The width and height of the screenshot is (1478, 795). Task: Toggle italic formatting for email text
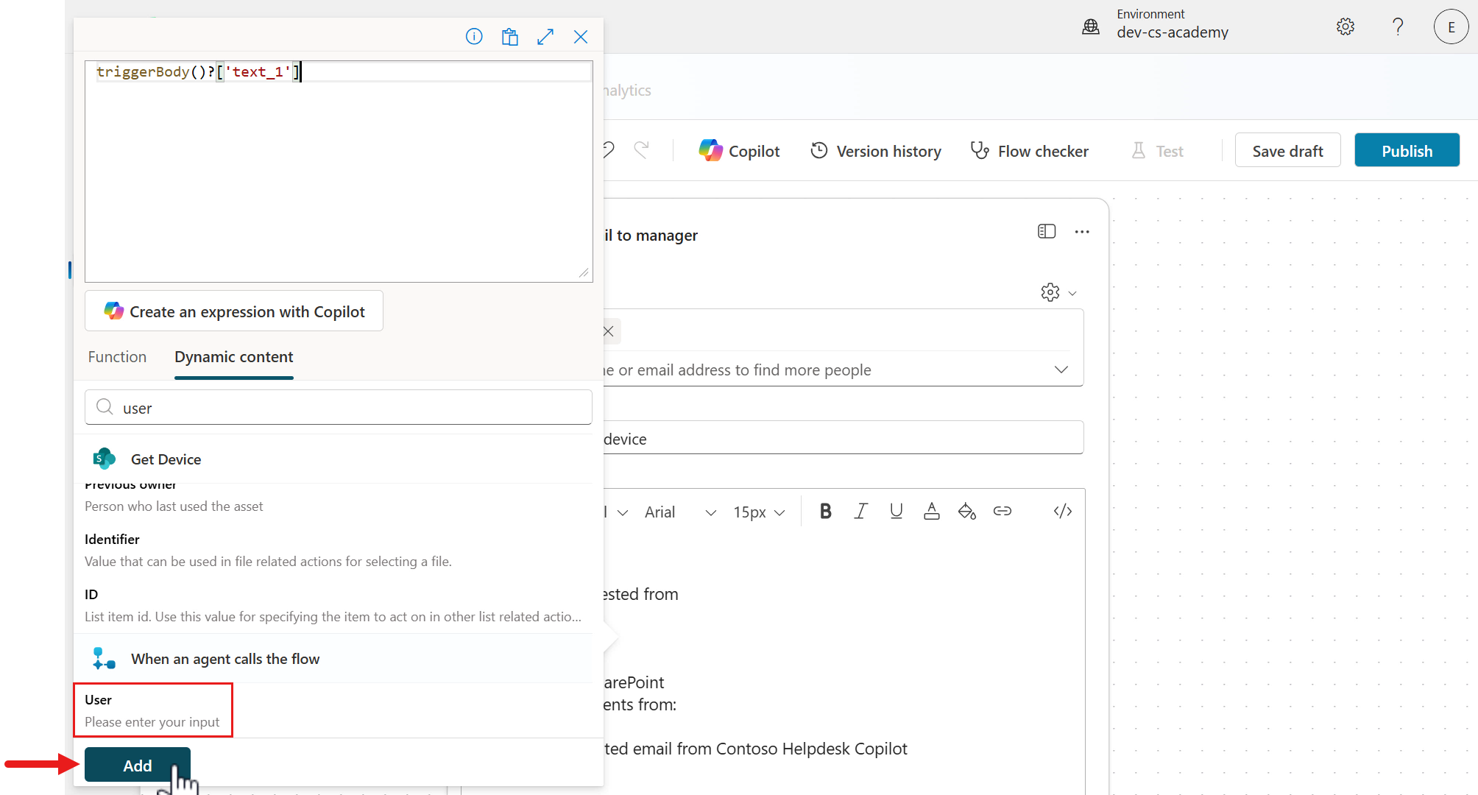pyautogui.click(x=860, y=511)
